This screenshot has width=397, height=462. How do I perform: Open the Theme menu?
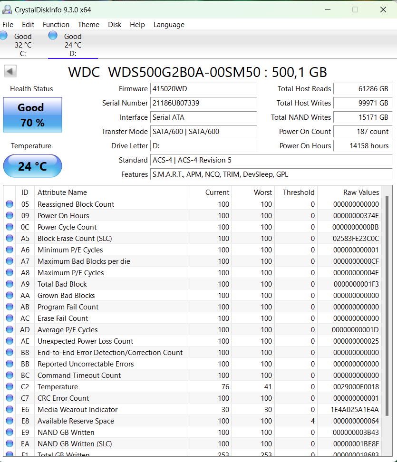coord(88,25)
